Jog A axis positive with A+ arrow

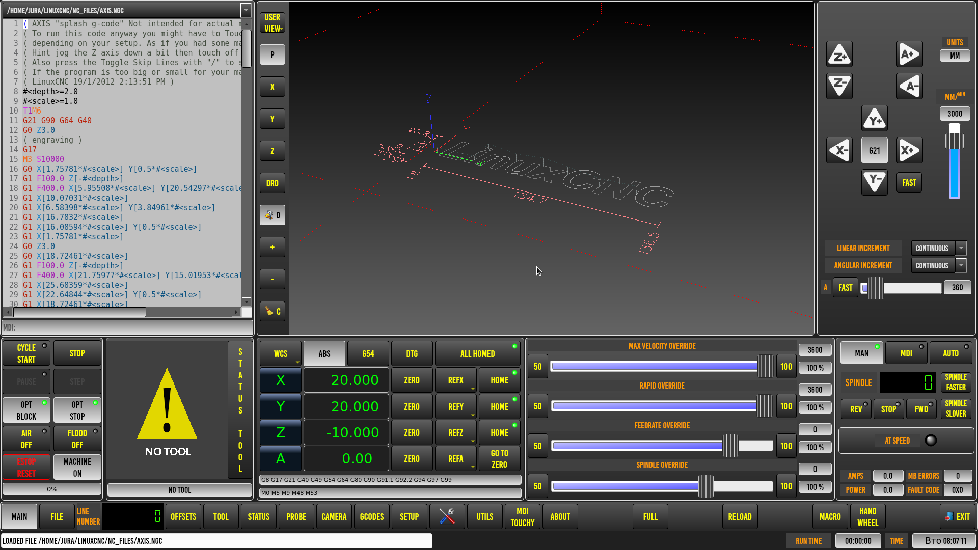[909, 54]
